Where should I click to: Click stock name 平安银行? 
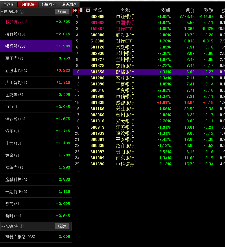125,140
